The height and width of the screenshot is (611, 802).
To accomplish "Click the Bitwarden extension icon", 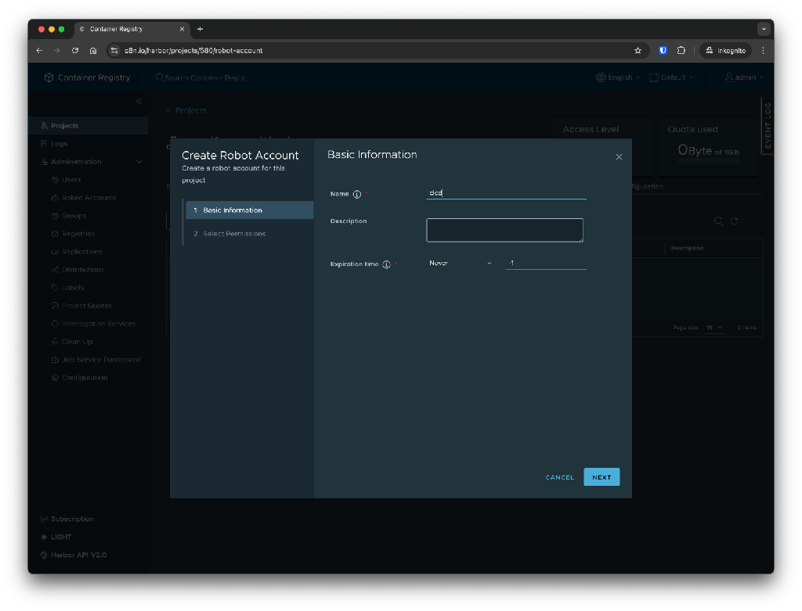I will pos(663,51).
